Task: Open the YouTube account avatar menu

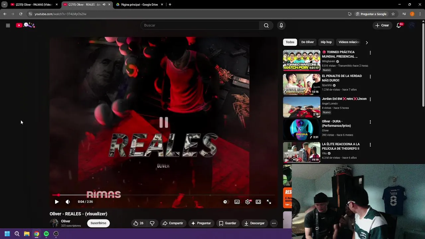Action: (412, 25)
